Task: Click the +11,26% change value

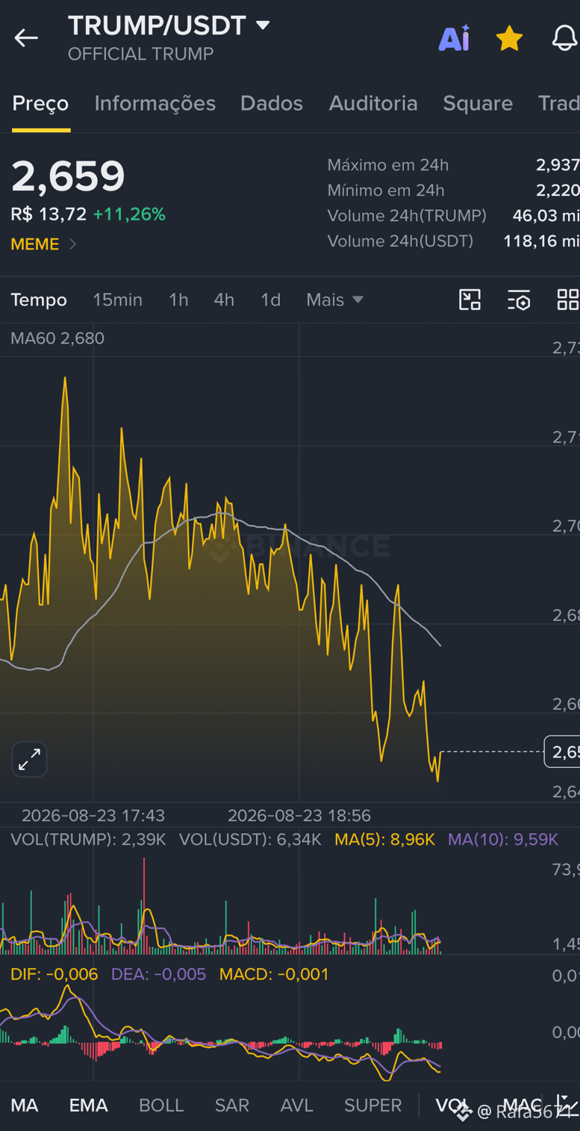Action: (x=129, y=214)
